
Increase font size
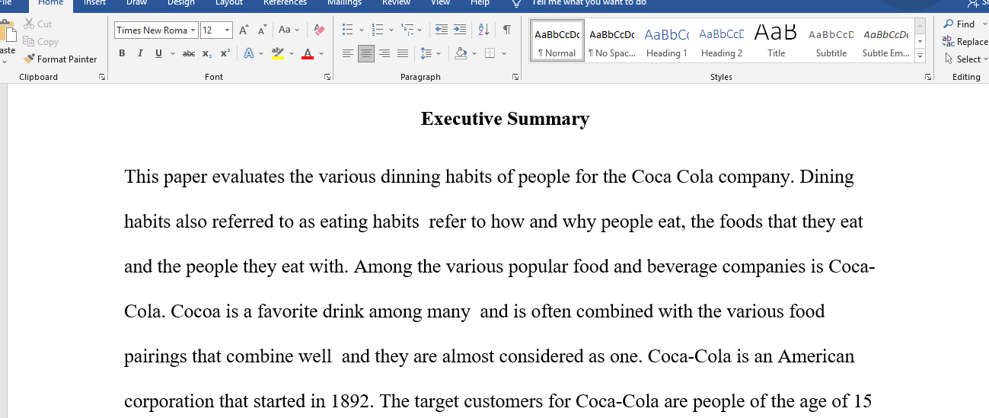(x=244, y=30)
